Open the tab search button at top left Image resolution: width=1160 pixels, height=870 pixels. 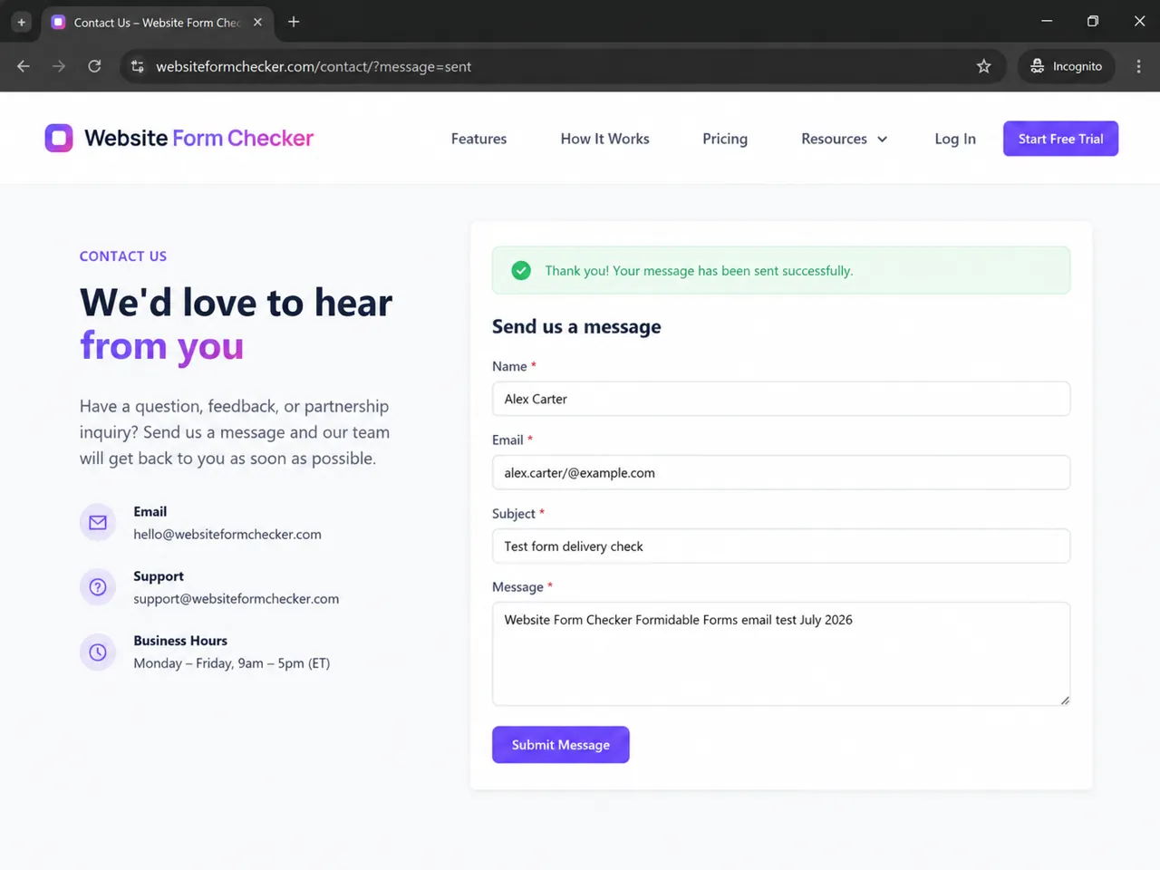tap(21, 22)
